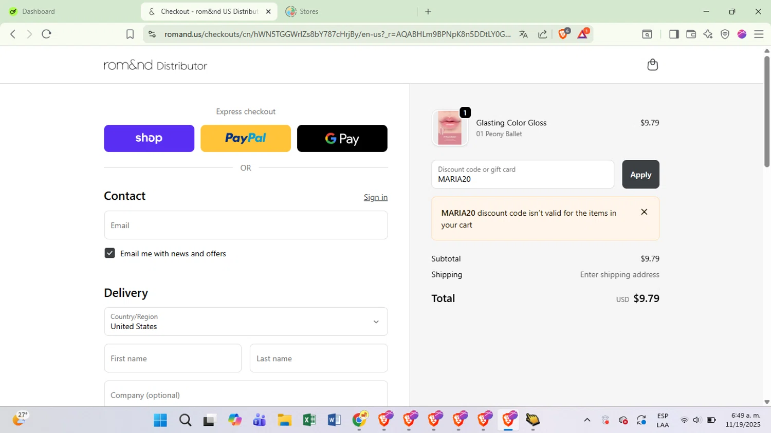The width and height of the screenshot is (771, 433).
Task: Click the purple profile avatar icon
Action: (742, 34)
